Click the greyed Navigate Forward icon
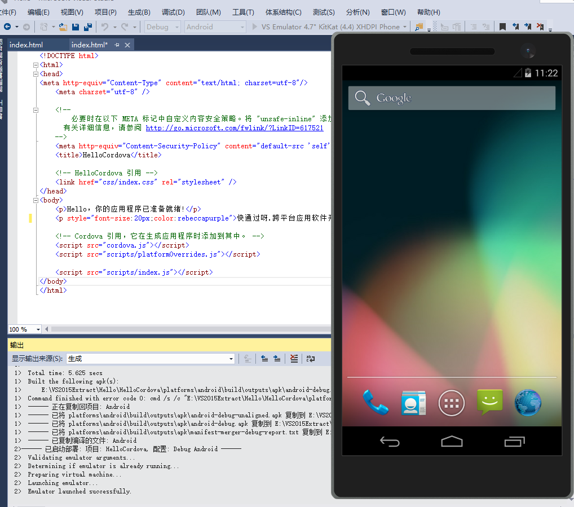The image size is (574, 507). point(27,27)
